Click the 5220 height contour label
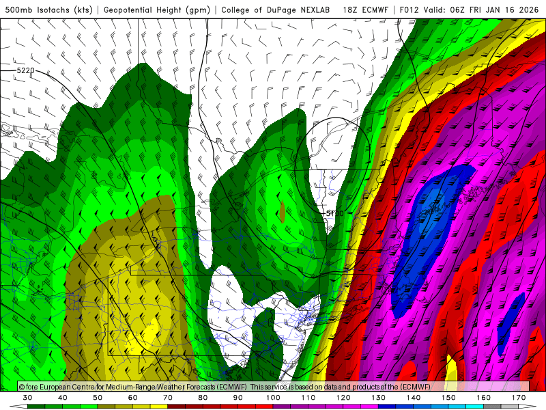This screenshot has width=546, height=410. click(x=26, y=70)
